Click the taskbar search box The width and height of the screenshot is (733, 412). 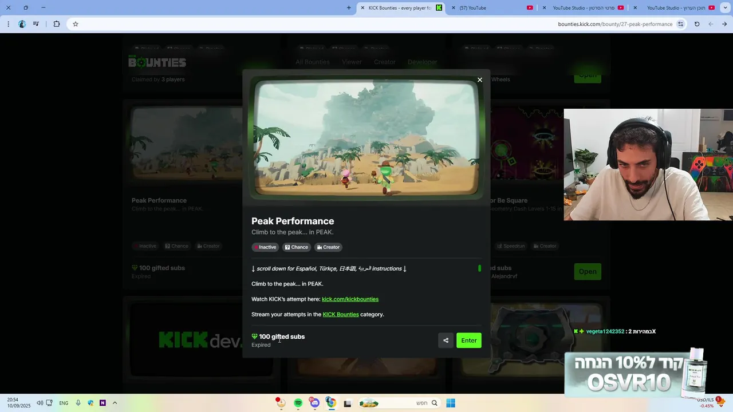[x=399, y=403]
